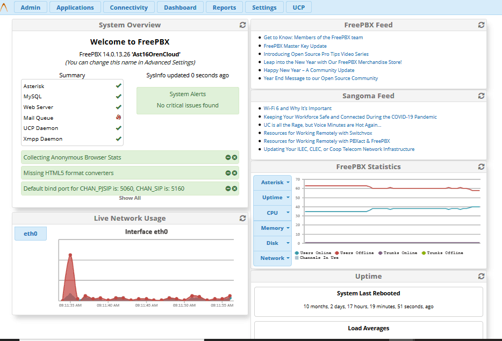Open Working Remotely with Switchvox link
Screen dimensions: 502x341
(x=318, y=133)
